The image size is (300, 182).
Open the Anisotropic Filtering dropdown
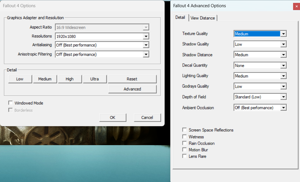coord(102,54)
